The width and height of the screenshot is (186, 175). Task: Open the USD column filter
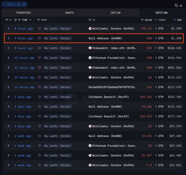point(174,20)
